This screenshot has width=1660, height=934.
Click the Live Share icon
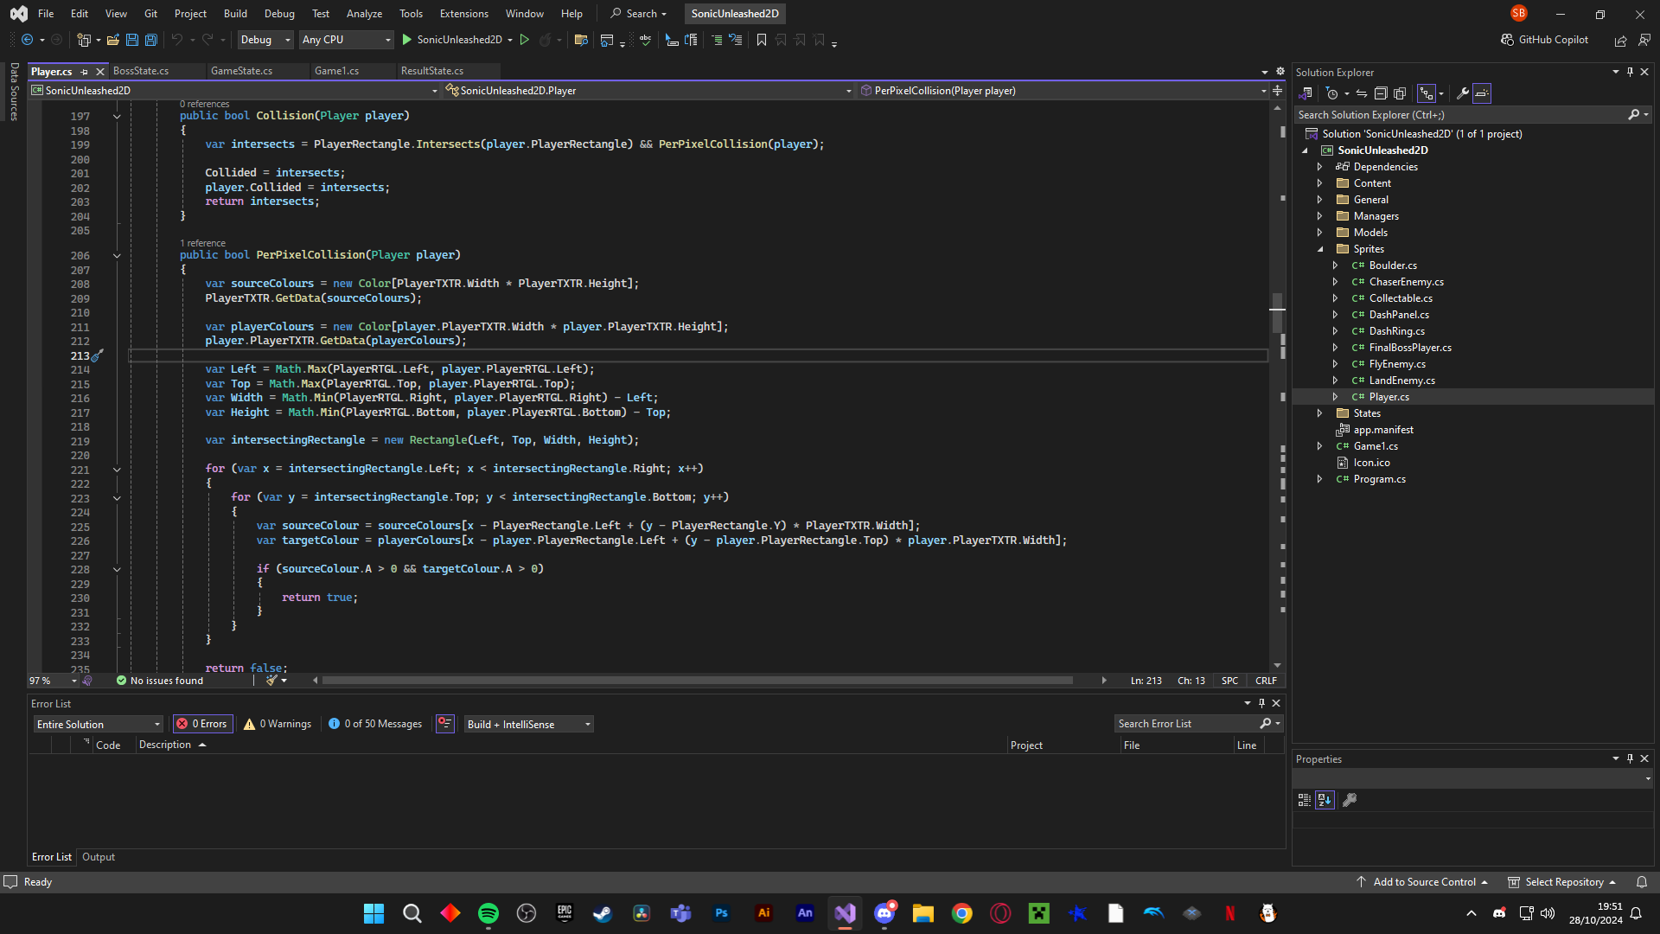pyautogui.click(x=1620, y=40)
